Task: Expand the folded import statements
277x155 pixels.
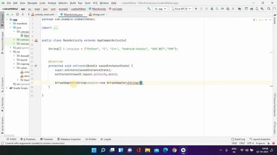Action: (56, 28)
